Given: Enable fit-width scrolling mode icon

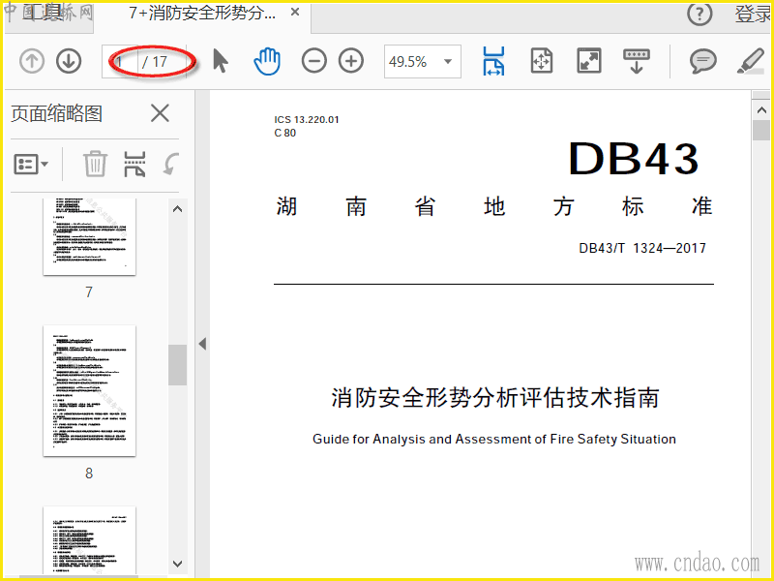Looking at the screenshot, I should click(x=493, y=61).
